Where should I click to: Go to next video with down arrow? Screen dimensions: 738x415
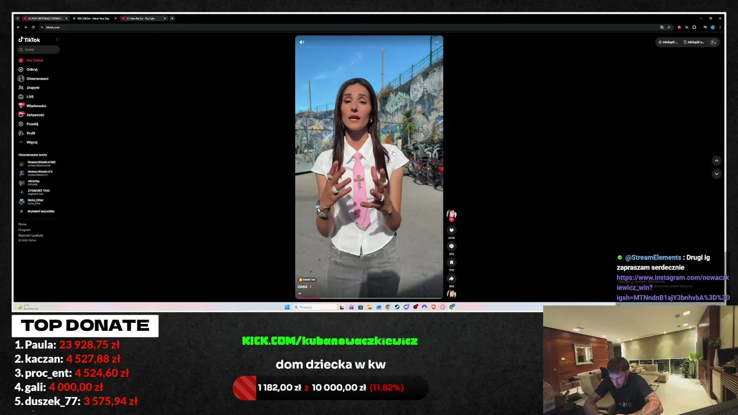pos(717,174)
